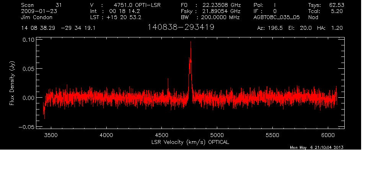Select azimuth value Az: 196.5
368x187 pixels.
coord(270,28)
